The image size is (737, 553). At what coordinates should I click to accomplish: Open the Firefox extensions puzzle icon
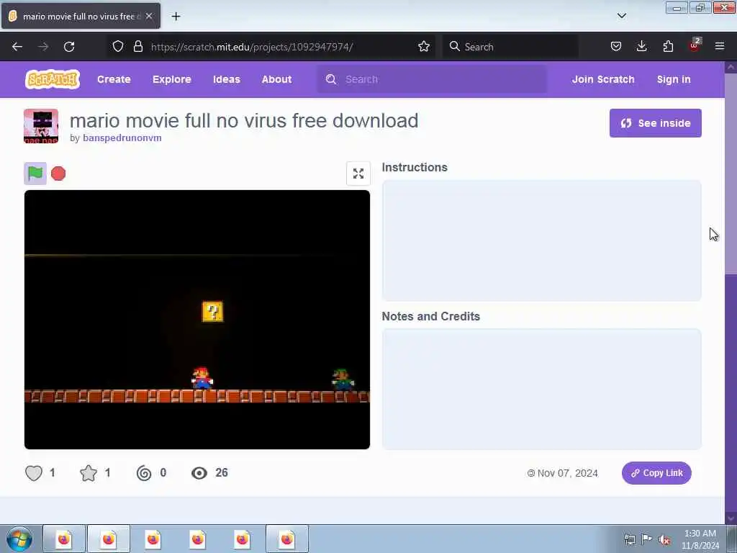(x=668, y=46)
